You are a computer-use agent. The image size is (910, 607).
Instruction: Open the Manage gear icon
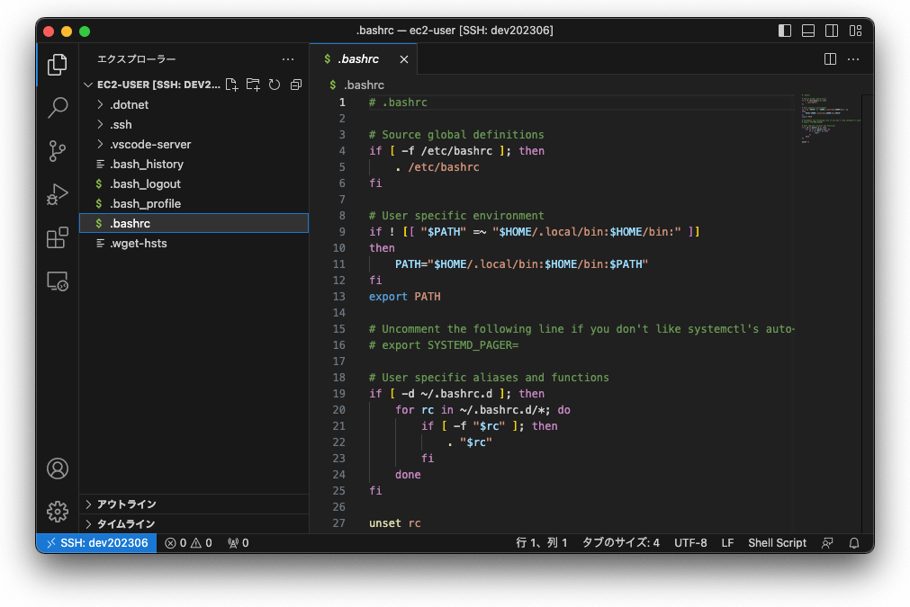pos(57,512)
